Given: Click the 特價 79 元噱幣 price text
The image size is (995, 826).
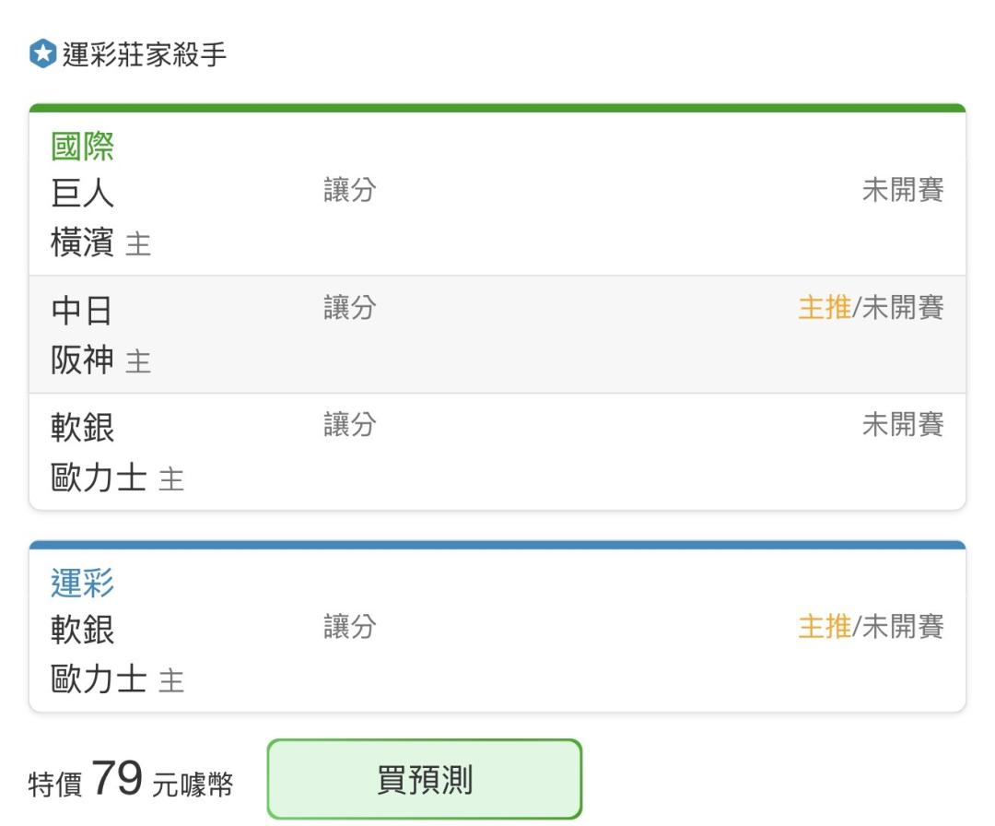Looking at the screenshot, I should click(131, 780).
